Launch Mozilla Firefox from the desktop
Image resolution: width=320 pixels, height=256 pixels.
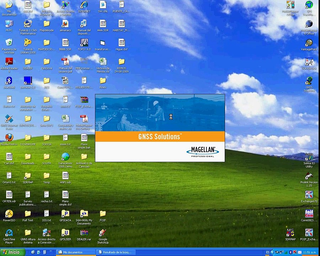[x=9, y=138]
